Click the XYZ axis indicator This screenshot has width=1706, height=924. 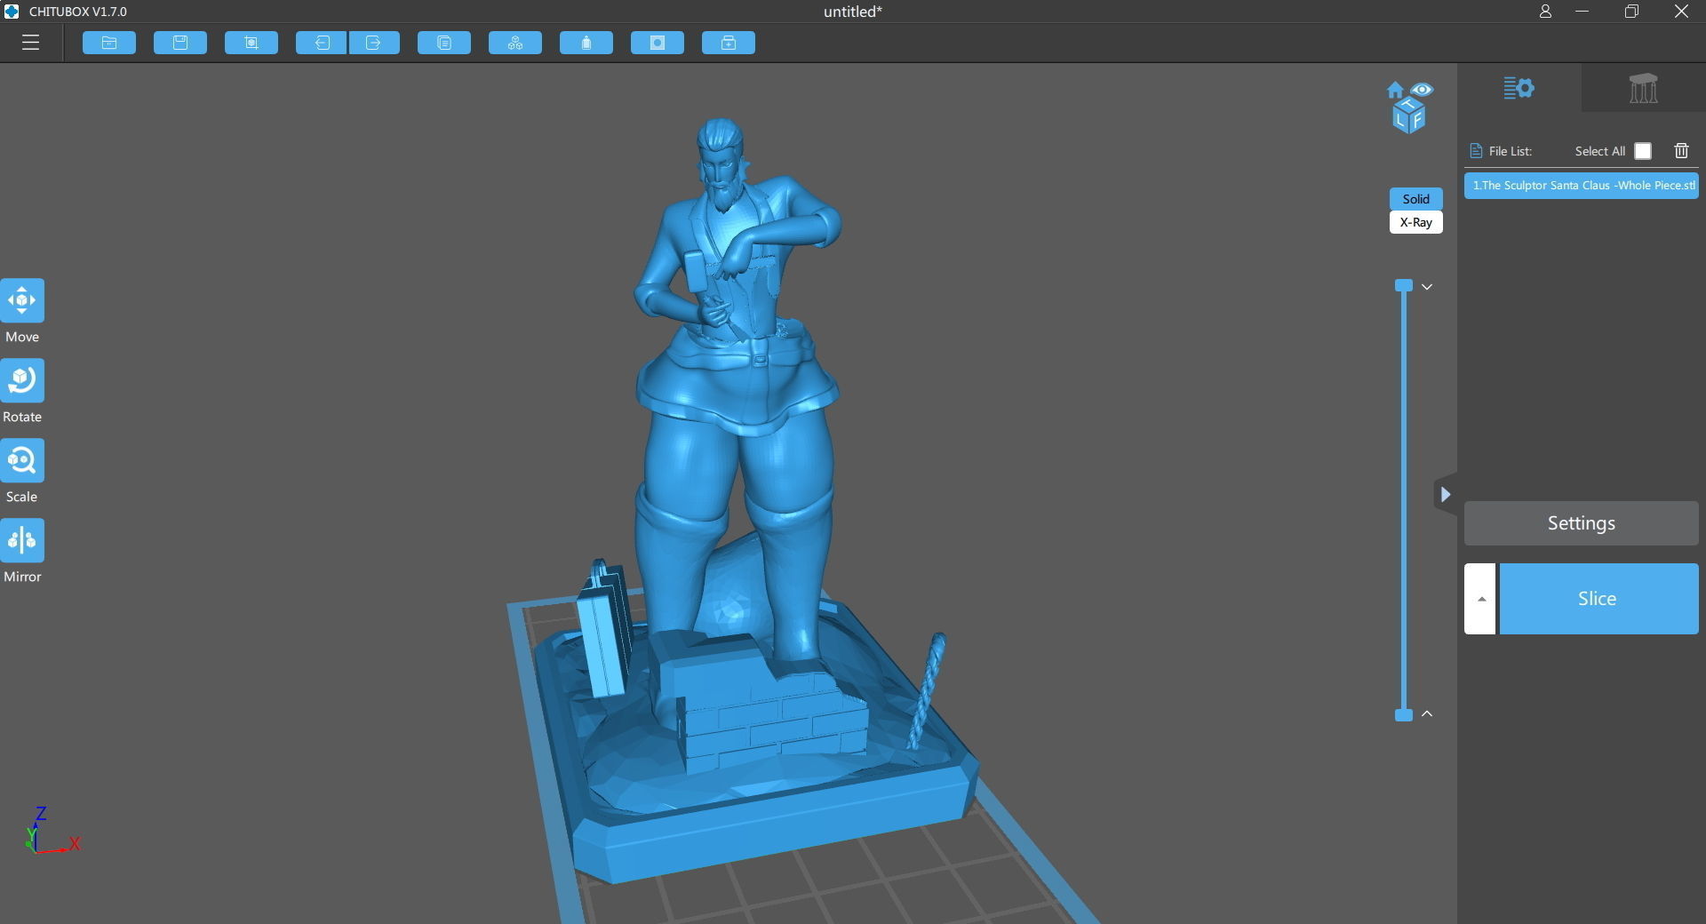pos(52,830)
